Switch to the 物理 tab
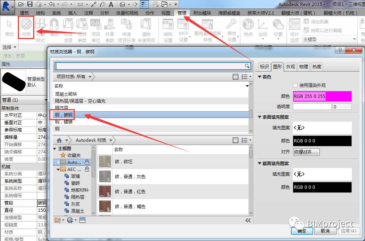This screenshot has height=241, width=365. coord(303,67)
